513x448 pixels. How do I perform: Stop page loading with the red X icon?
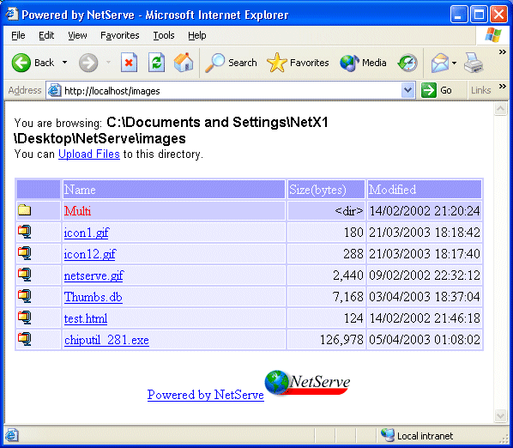point(129,62)
